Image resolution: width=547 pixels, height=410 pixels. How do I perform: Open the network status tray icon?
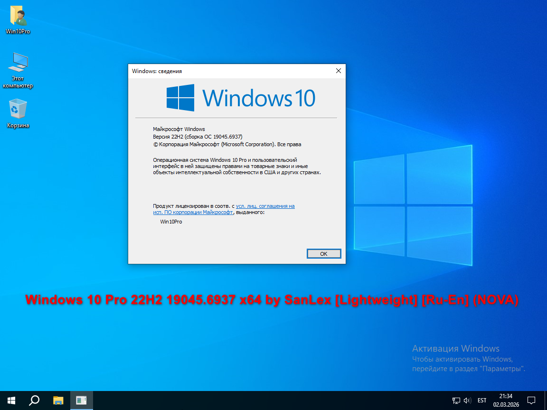tap(456, 400)
